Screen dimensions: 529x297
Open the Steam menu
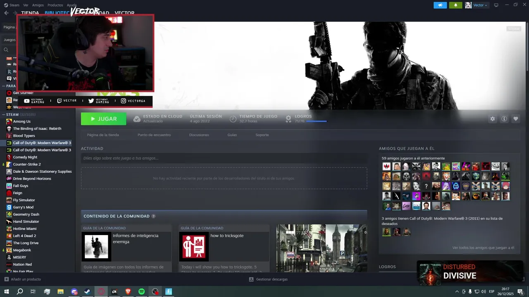click(x=12, y=5)
